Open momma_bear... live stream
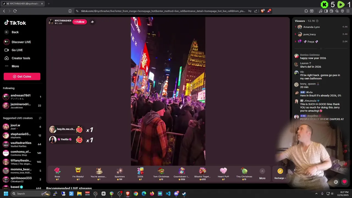Image resolution: width=352 pixels, height=198 pixels. pyautogui.click(x=22, y=171)
